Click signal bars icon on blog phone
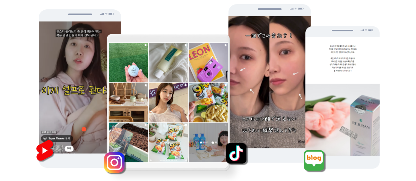 [x=363, y=31]
